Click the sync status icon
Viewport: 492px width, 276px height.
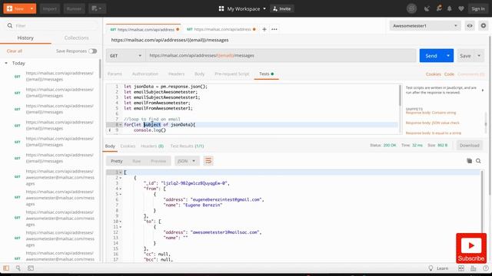[412, 8]
